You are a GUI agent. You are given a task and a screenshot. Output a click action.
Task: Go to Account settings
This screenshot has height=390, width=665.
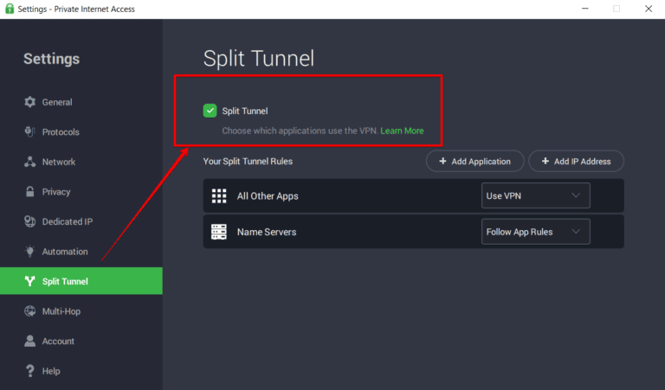[81, 341]
